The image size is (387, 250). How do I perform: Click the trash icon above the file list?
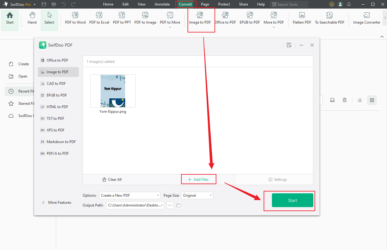tap(344, 100)
